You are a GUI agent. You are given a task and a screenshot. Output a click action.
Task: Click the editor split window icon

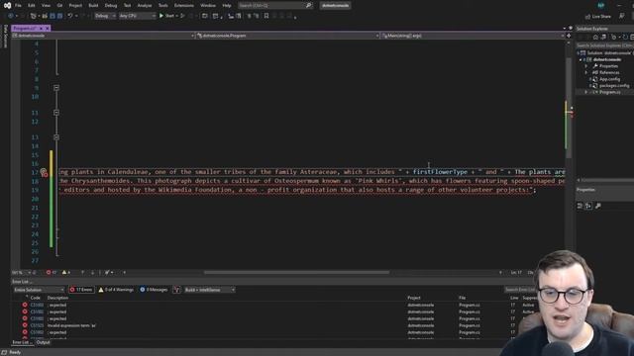(569, 36)
